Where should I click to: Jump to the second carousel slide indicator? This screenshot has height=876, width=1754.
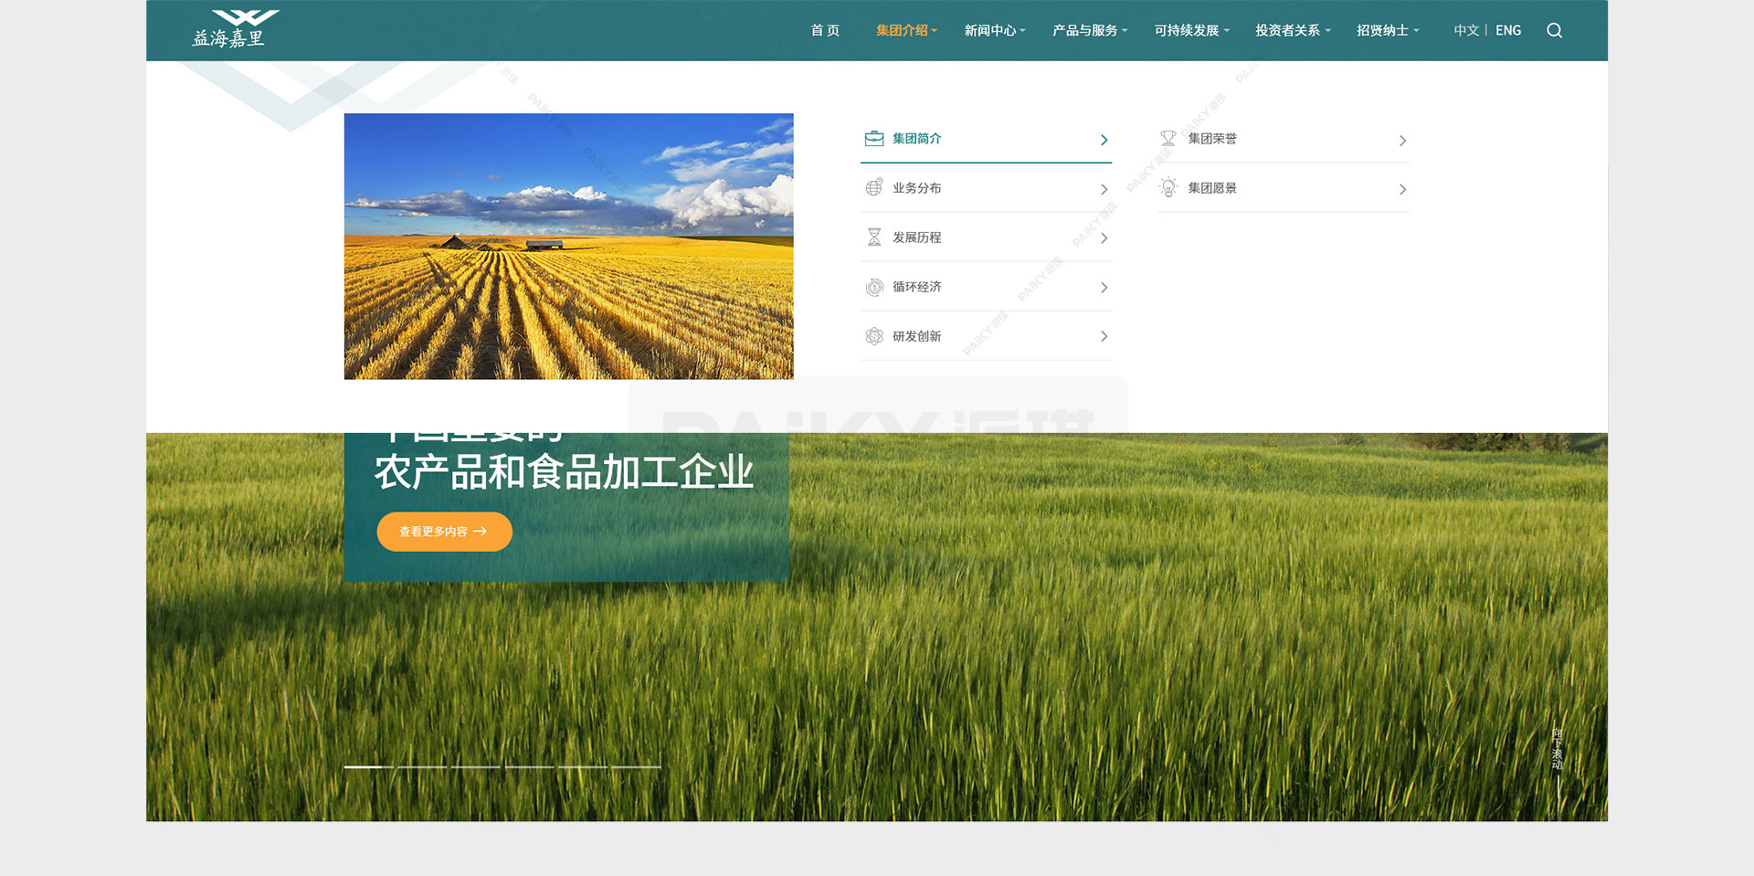click(x=422, y=766)
